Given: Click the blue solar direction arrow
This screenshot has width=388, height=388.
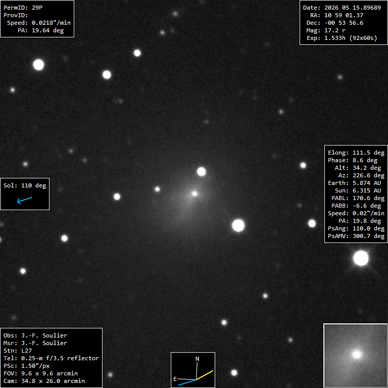Looking at the screenshot, I should [x=24, y=200].
